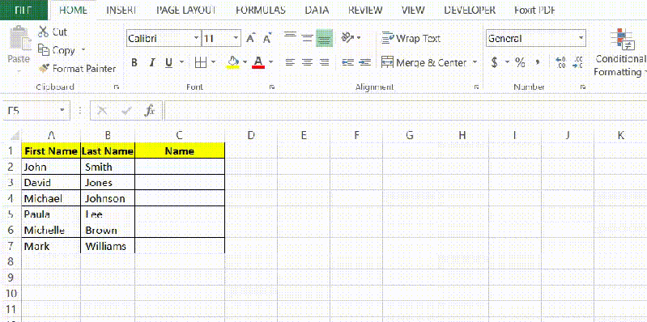Open text Orientation options icon
The height and width of the screenshot is (322, 647).
(347, 38)
